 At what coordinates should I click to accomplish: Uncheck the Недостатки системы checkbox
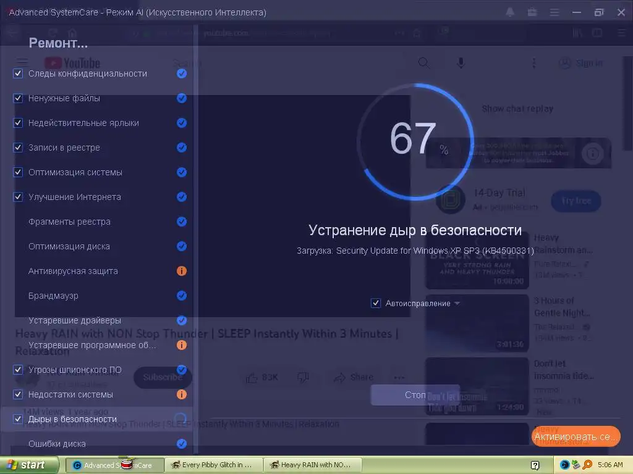point(18,394)
